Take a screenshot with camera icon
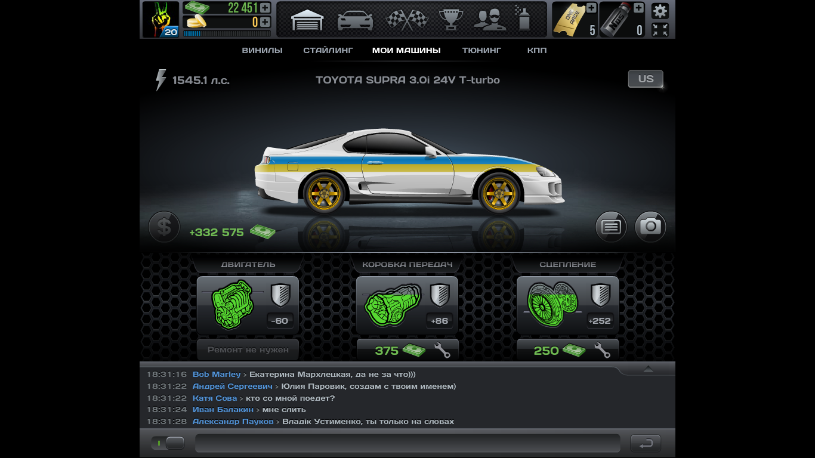 pyautogui.click(x=650, y=227)
